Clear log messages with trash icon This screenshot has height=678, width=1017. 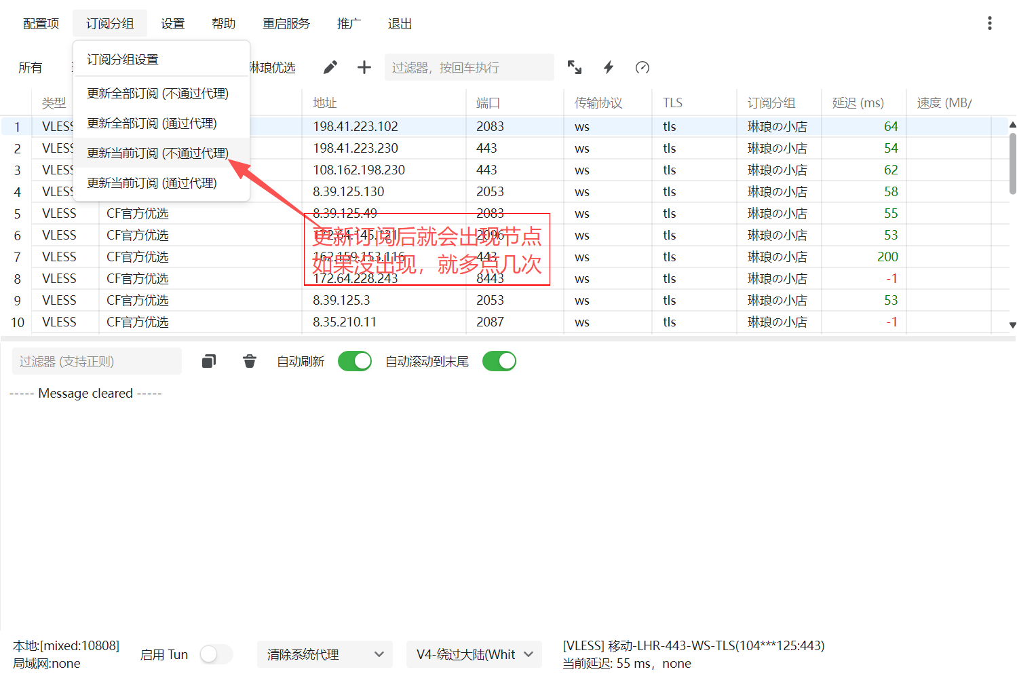(250, 361)
